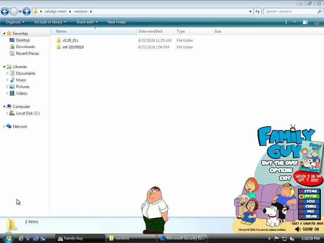Click the Local Disk (C:) drive icon
The image size is (324, 243).
pyautogui.click(x=12, y=113)
